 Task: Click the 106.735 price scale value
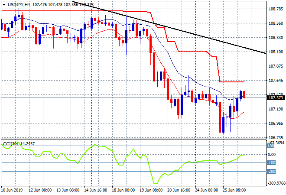tap(276, 137)
